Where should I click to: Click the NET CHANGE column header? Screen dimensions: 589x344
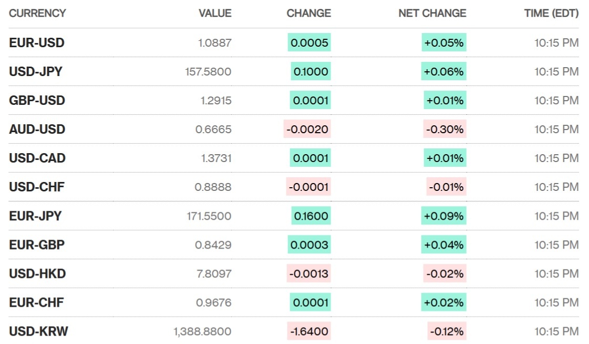tap(432, 14)
